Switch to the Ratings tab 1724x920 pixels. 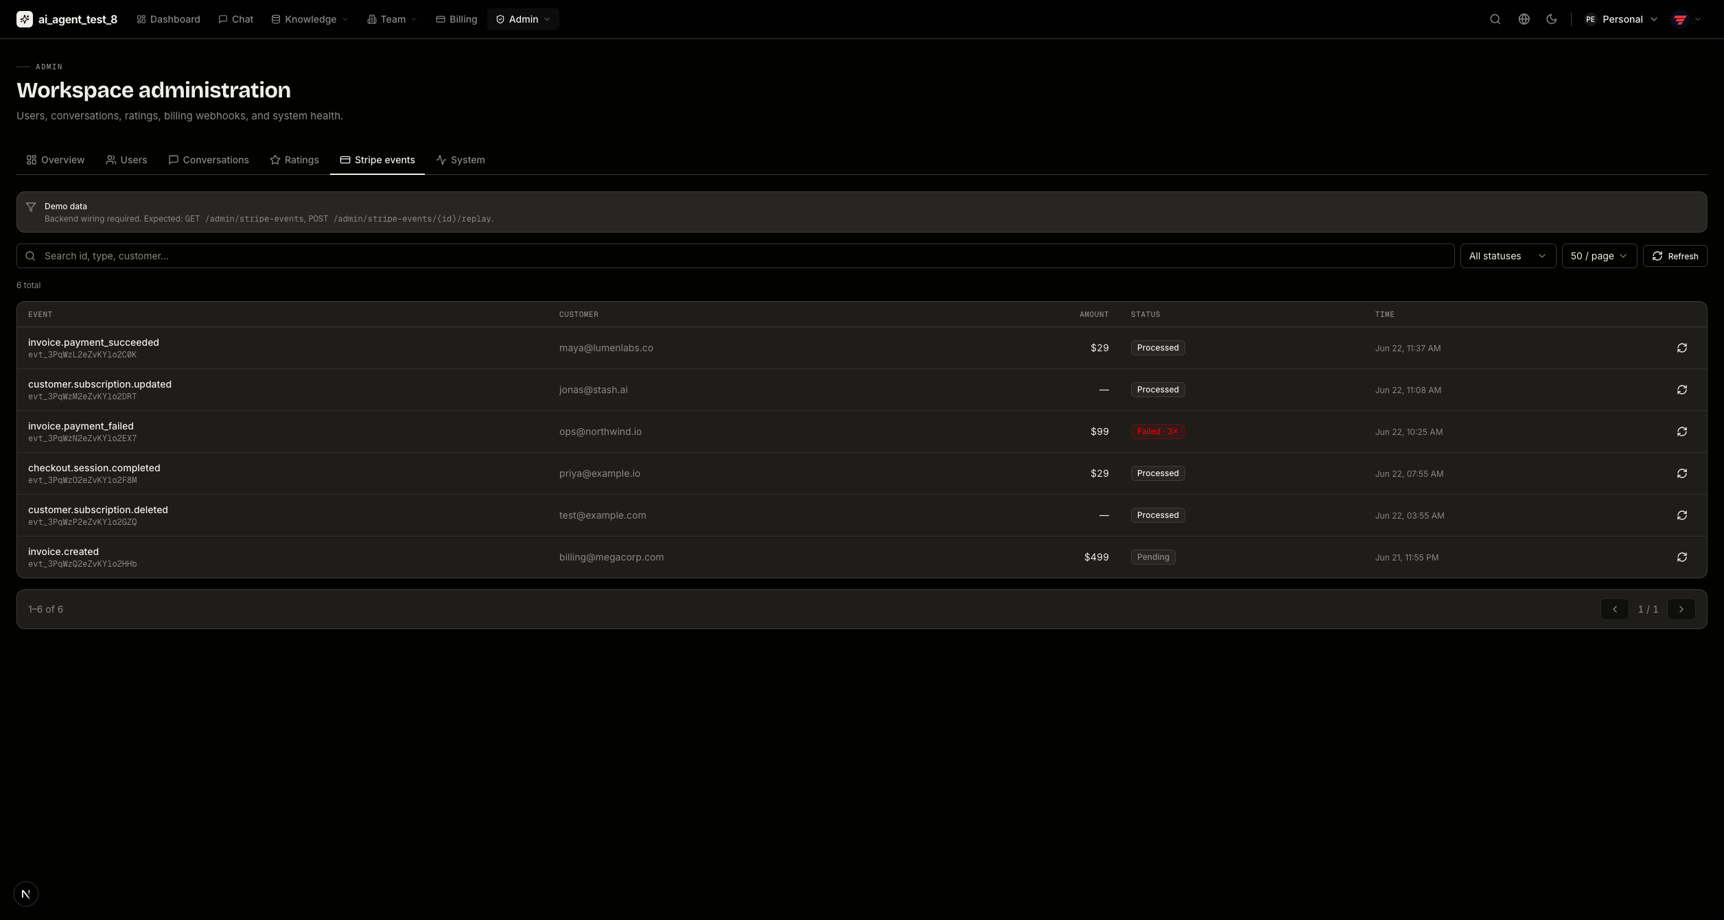tap(294, 160)
